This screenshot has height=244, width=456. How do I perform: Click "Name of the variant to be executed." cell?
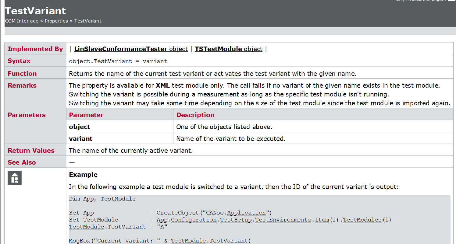pyautogui.click(x=313, y=138)
